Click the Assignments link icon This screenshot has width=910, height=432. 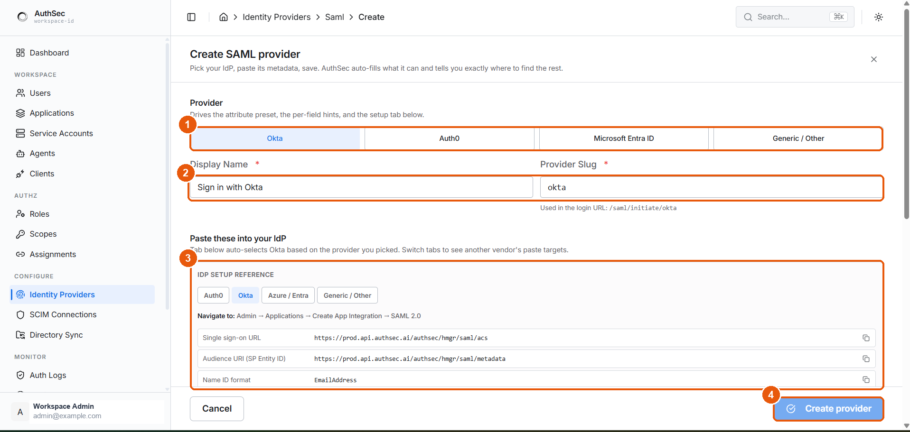click(x=20, y=254)
